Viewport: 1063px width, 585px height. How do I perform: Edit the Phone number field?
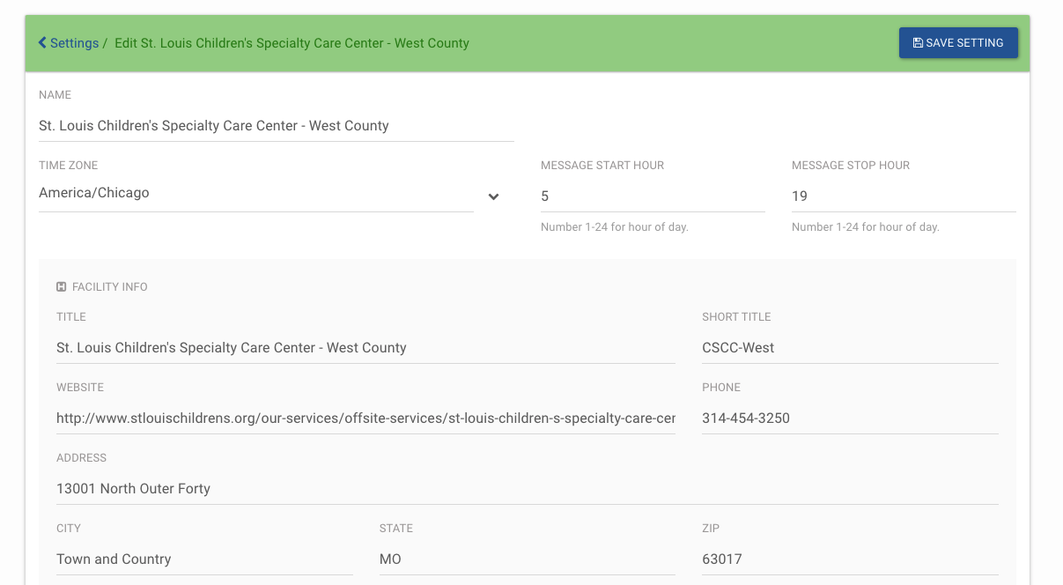click(849, 418)
